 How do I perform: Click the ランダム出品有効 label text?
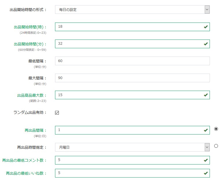tap(30, 113)
